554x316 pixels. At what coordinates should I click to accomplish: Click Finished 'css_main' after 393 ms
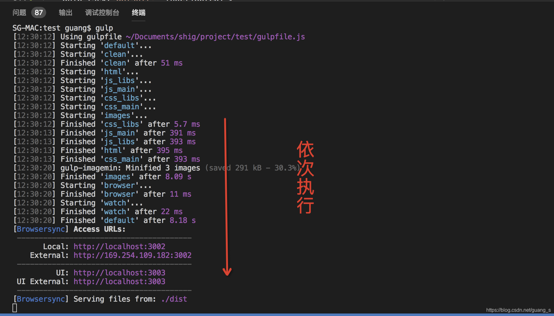[107, 159]
